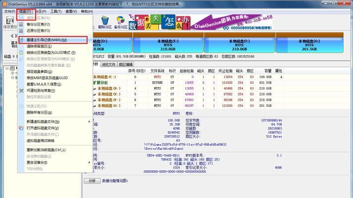Select the 扩展分区 row in the table

point(188,83)
